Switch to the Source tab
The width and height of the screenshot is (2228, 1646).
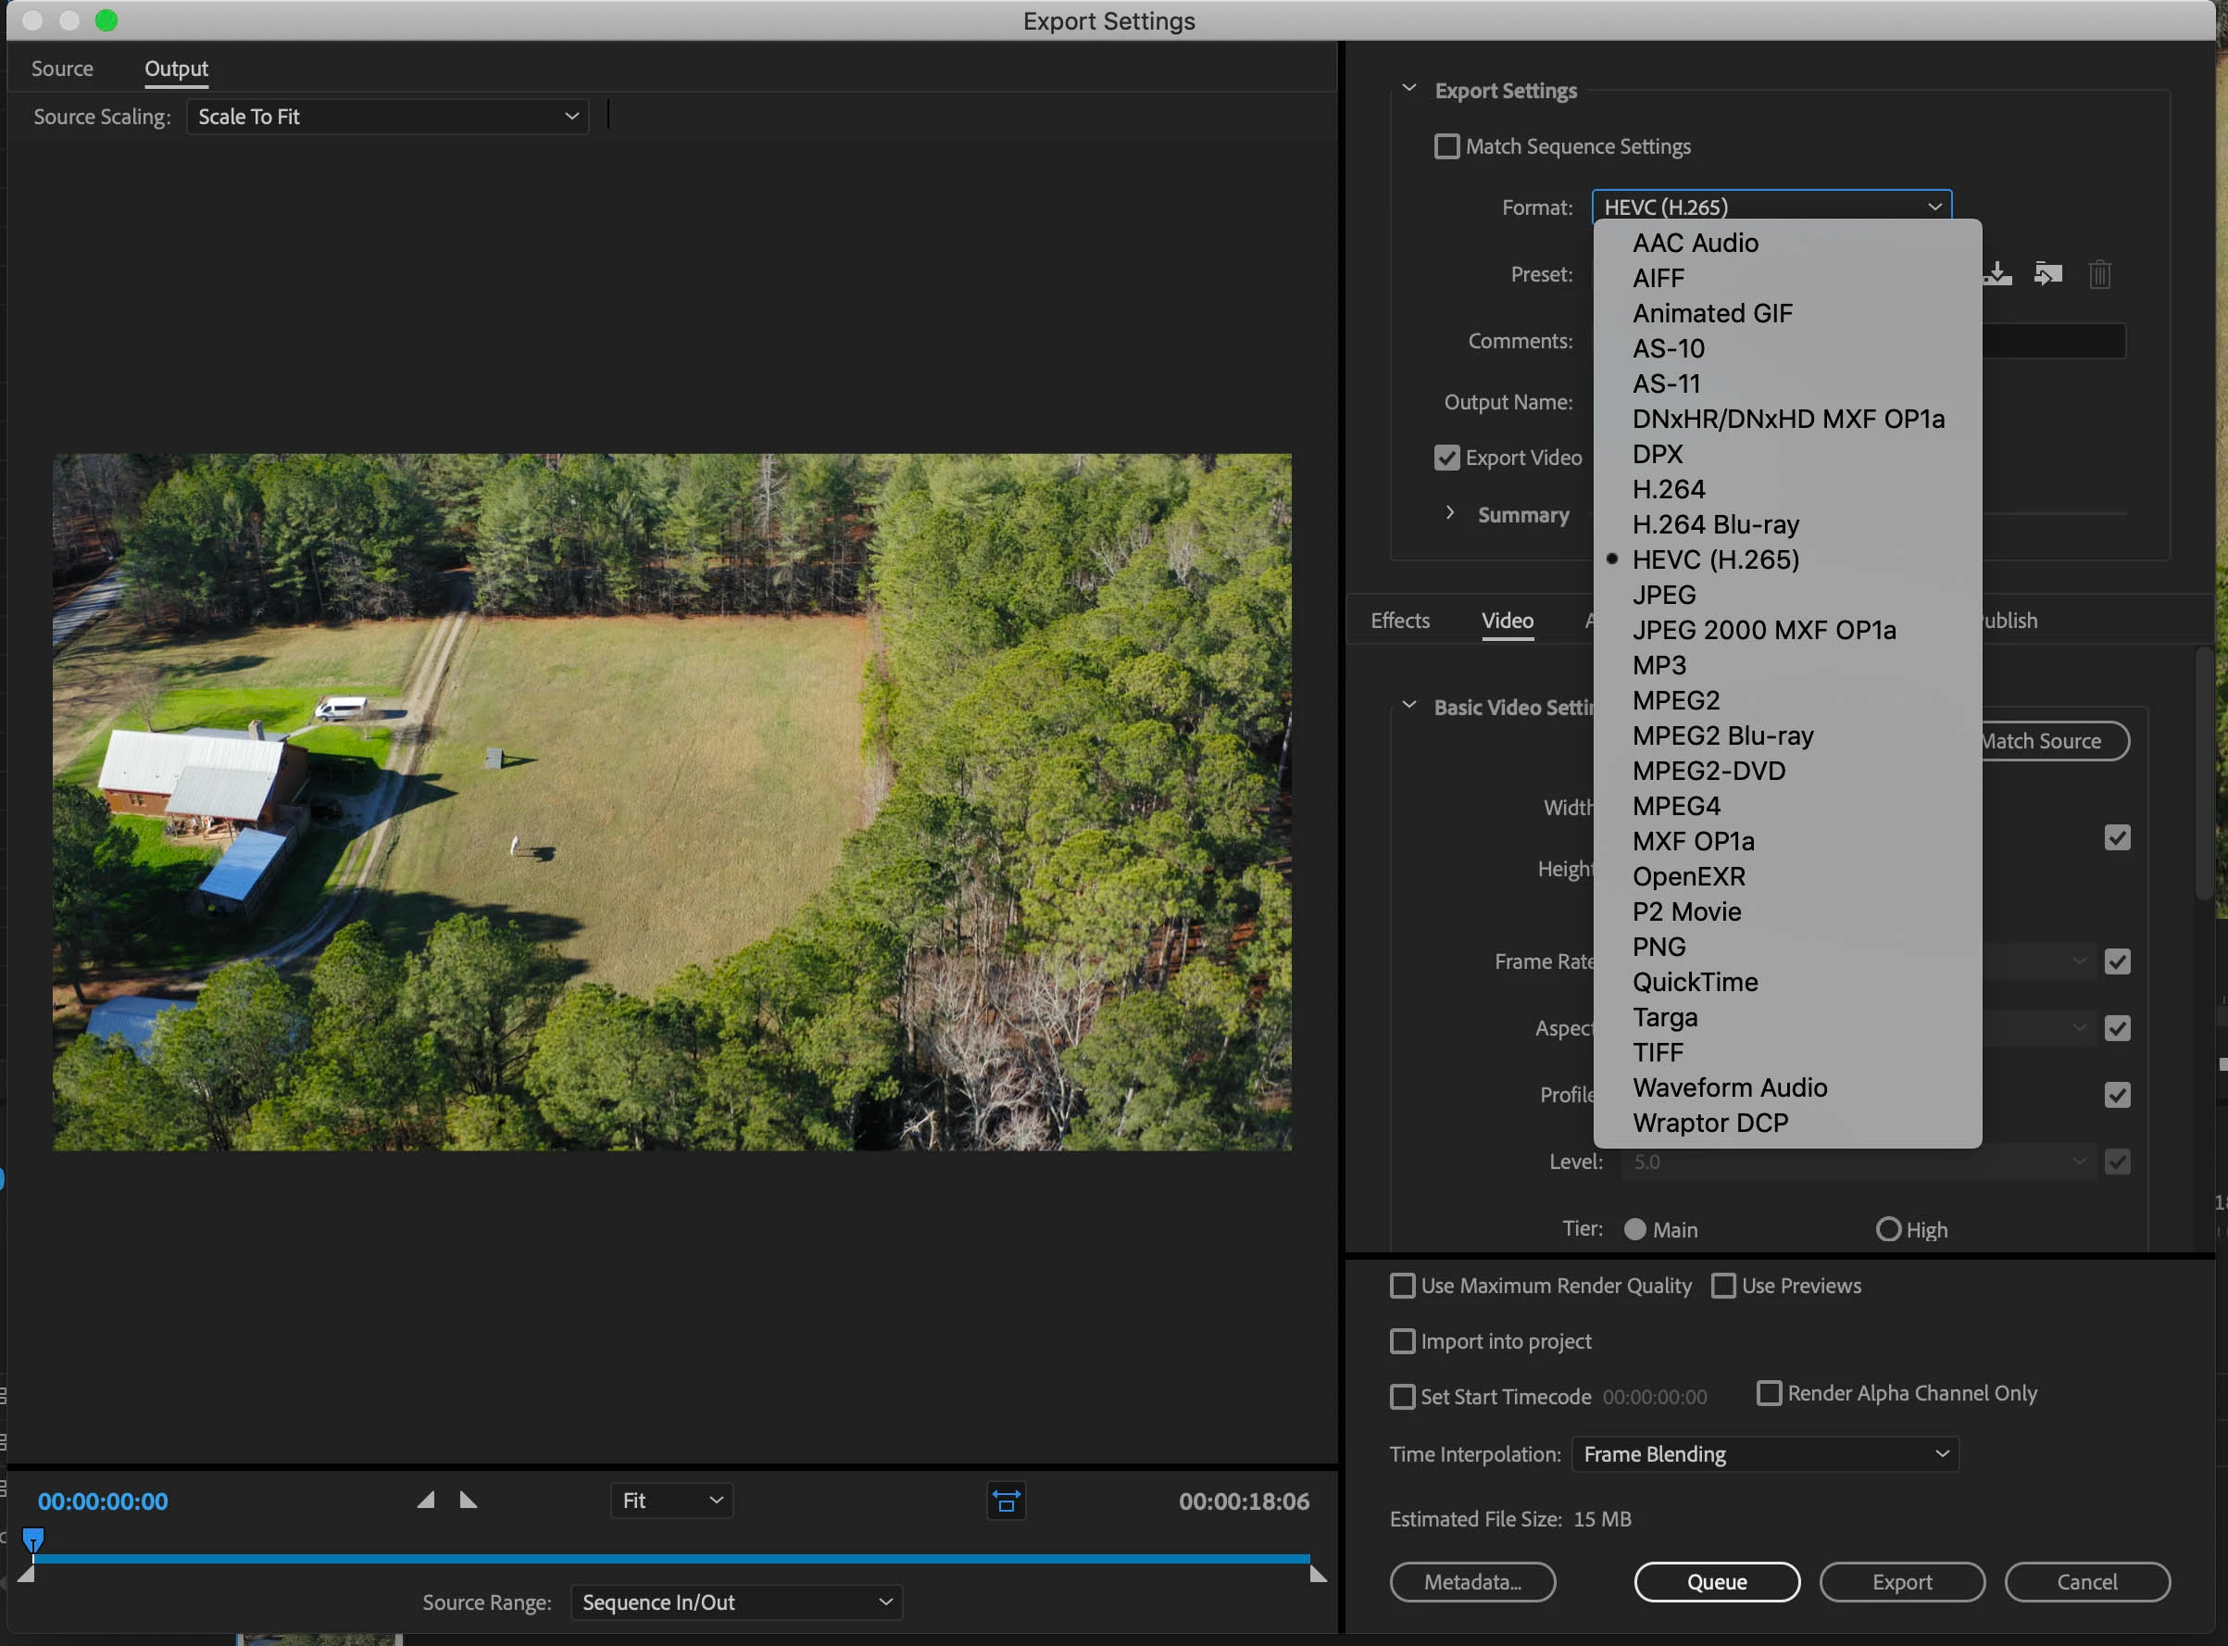coord(62,69)
